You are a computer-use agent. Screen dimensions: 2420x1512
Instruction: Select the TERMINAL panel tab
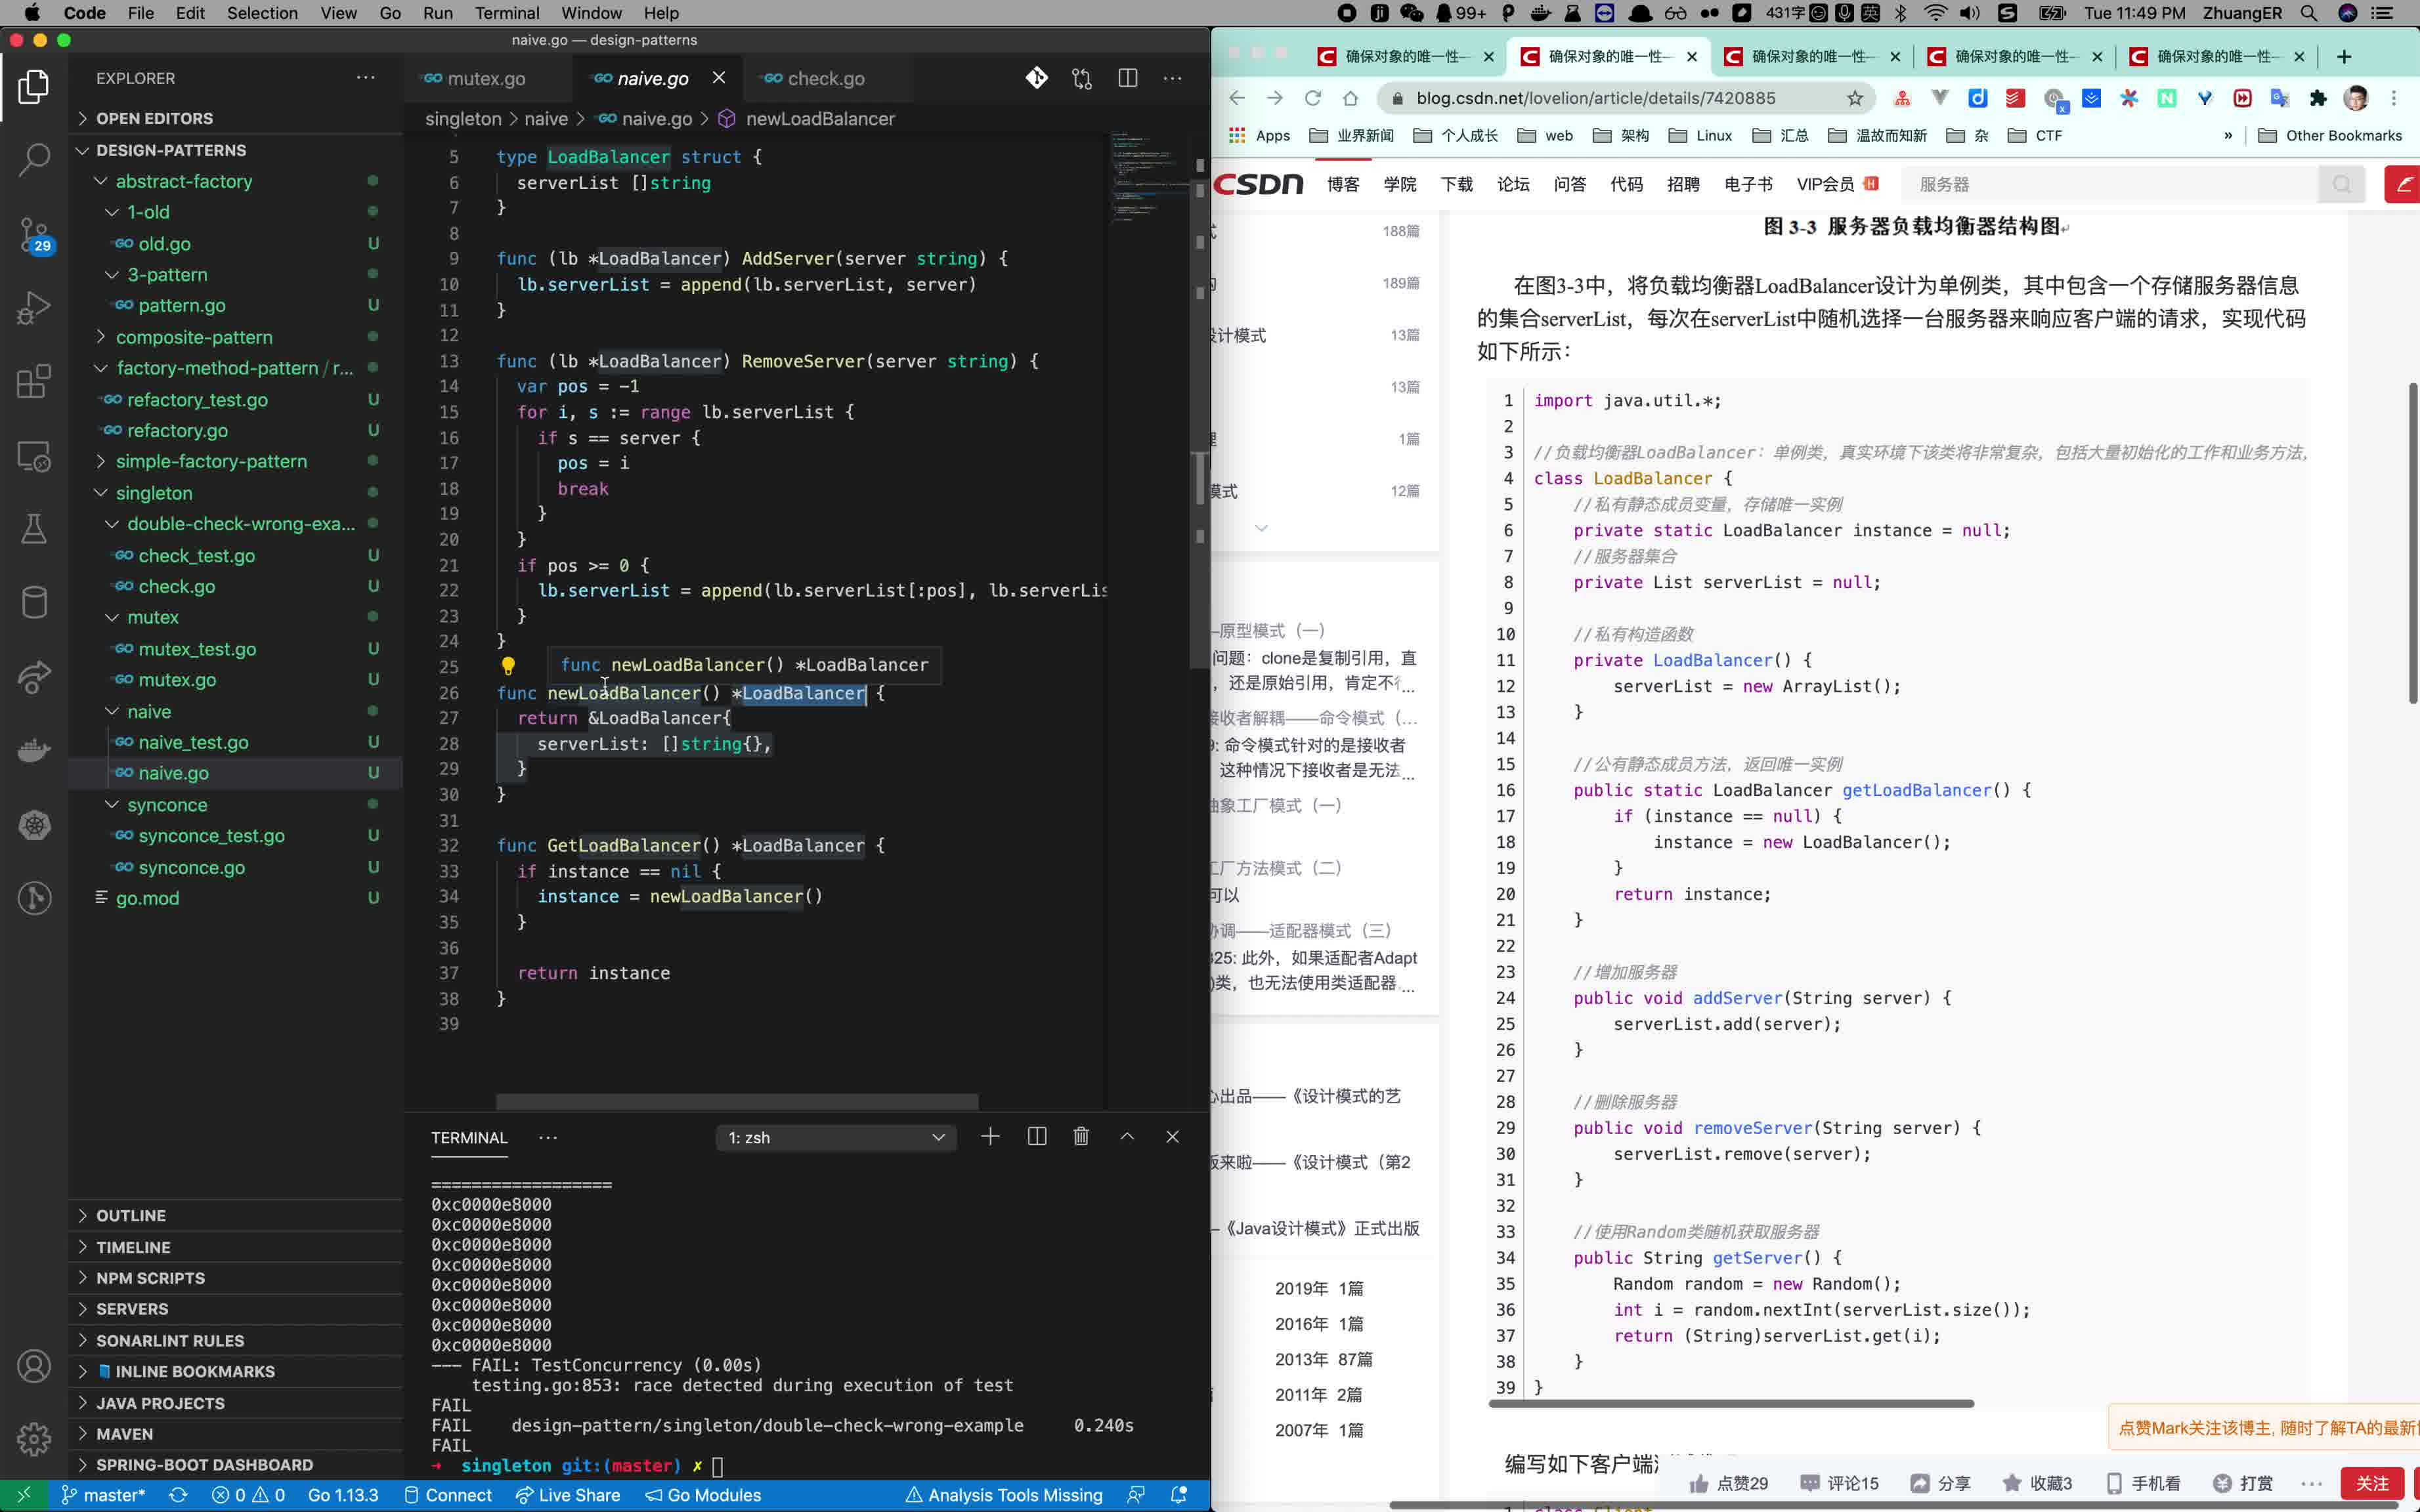point(469,1138)
